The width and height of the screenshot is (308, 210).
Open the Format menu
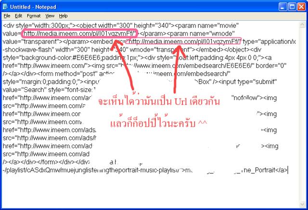pos(34,16)
